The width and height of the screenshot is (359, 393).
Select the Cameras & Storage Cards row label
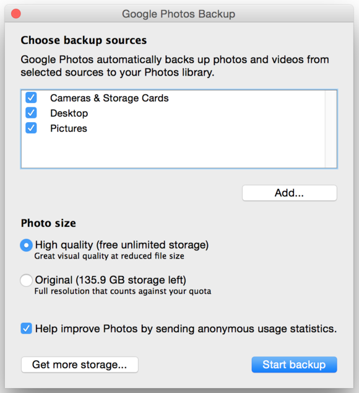point(110,98)
